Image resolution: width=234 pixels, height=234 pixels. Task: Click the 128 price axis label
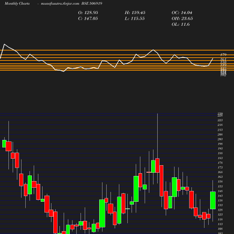(220, 210)
